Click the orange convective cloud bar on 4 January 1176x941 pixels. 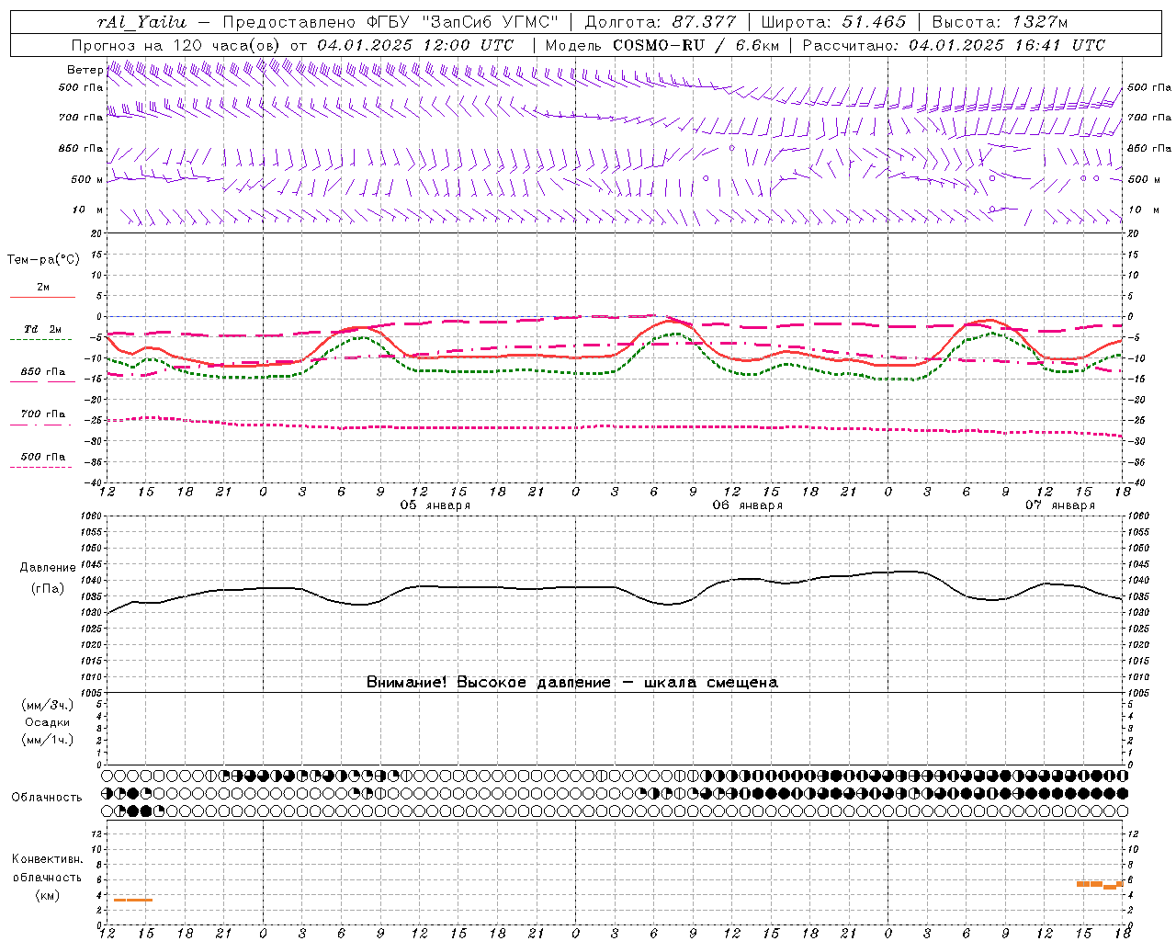(133, 900)
